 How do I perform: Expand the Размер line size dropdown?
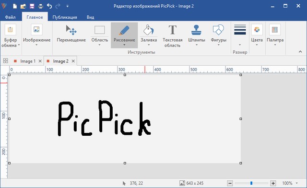(240, 45)
